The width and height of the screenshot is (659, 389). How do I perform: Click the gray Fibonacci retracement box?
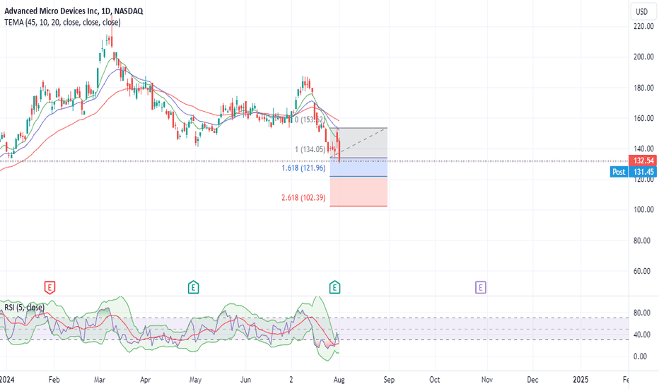click(358, 143)
